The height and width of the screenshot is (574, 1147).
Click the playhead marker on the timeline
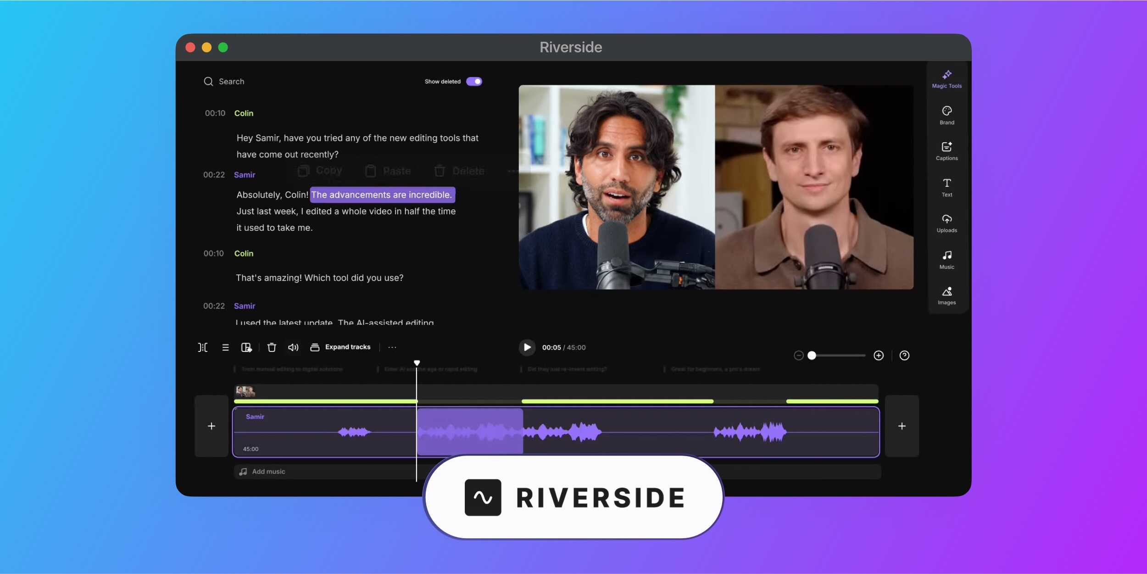[417, 363]
